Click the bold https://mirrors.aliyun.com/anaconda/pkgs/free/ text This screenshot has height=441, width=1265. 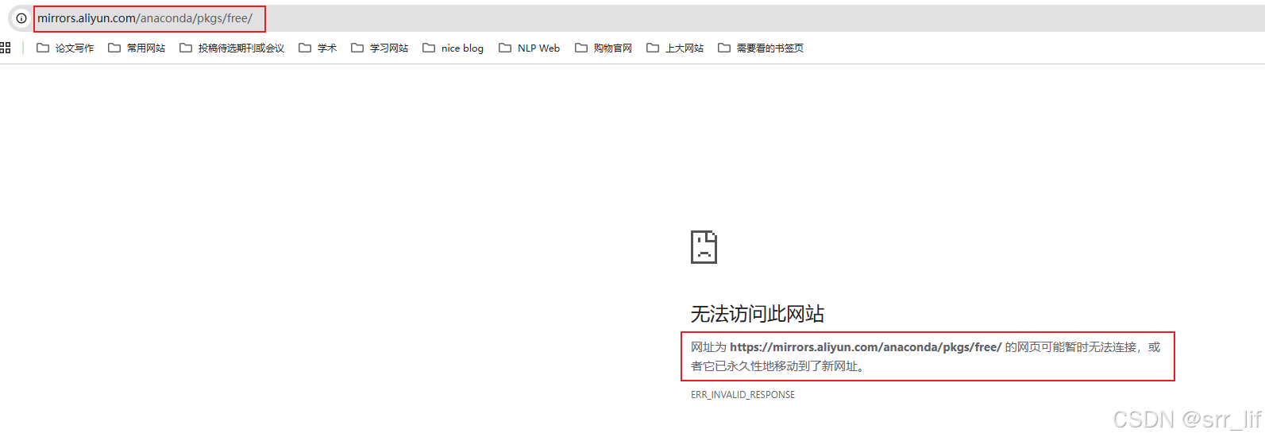click(866, 347)
